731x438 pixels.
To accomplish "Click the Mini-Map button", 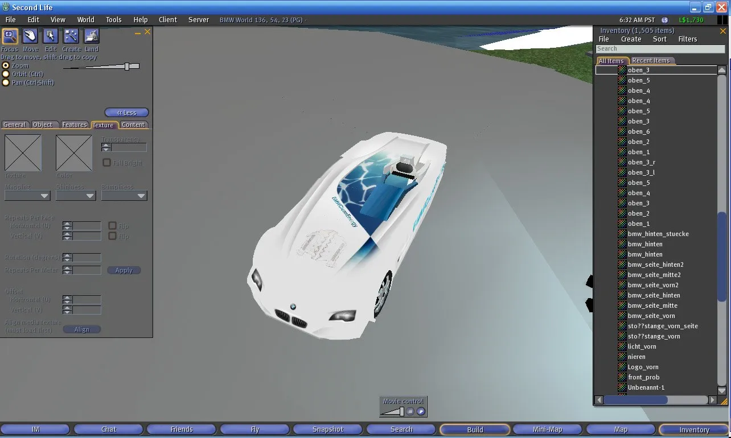I will click(548, 429).
